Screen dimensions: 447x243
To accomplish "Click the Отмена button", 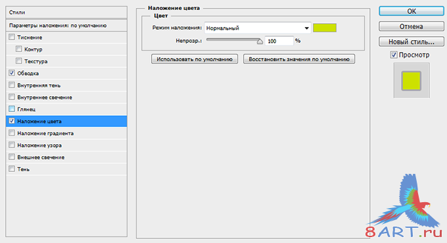I will tap(412, 26).
